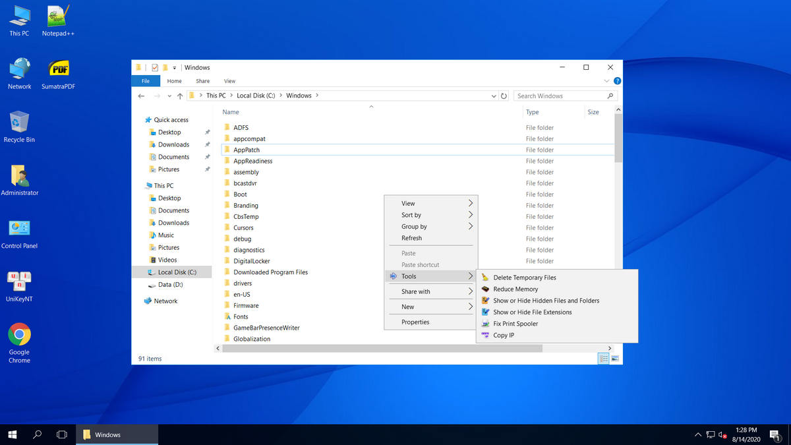This screenshot has width=791, height=445.
Task: Expand the Sort by submenu
Action: click(411, 214)
